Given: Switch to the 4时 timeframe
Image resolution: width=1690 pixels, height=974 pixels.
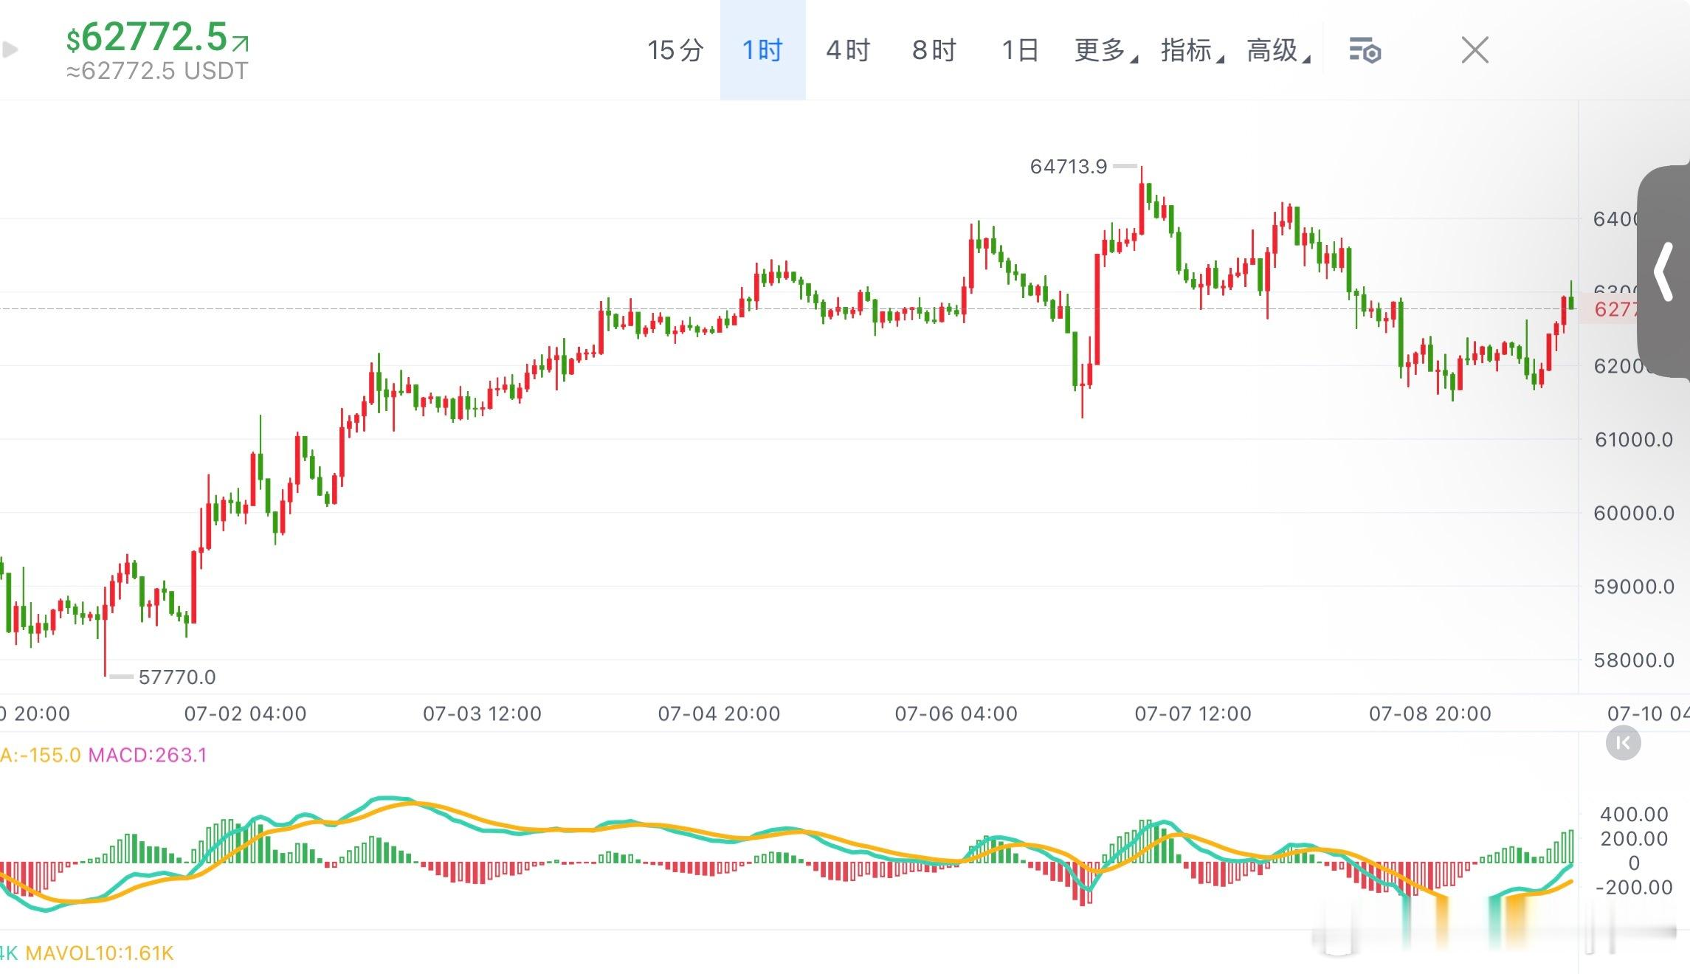Looking at the screenshot, I should click(x=848, y=50).
